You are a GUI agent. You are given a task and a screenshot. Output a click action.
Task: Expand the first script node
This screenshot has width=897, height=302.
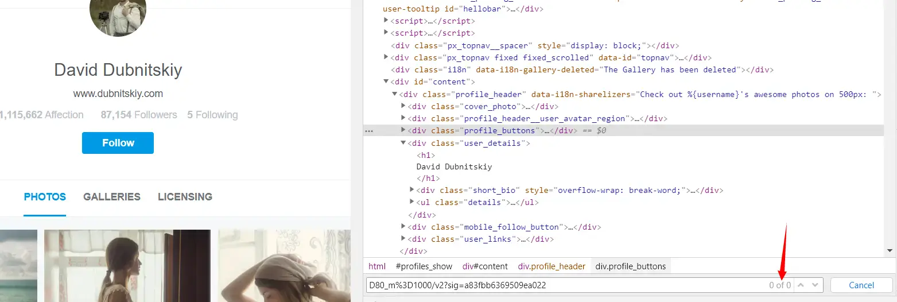point(386,21)
